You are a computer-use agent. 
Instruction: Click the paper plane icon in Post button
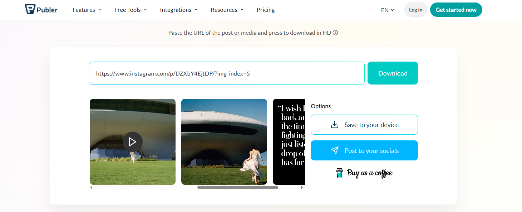[335, 150]
